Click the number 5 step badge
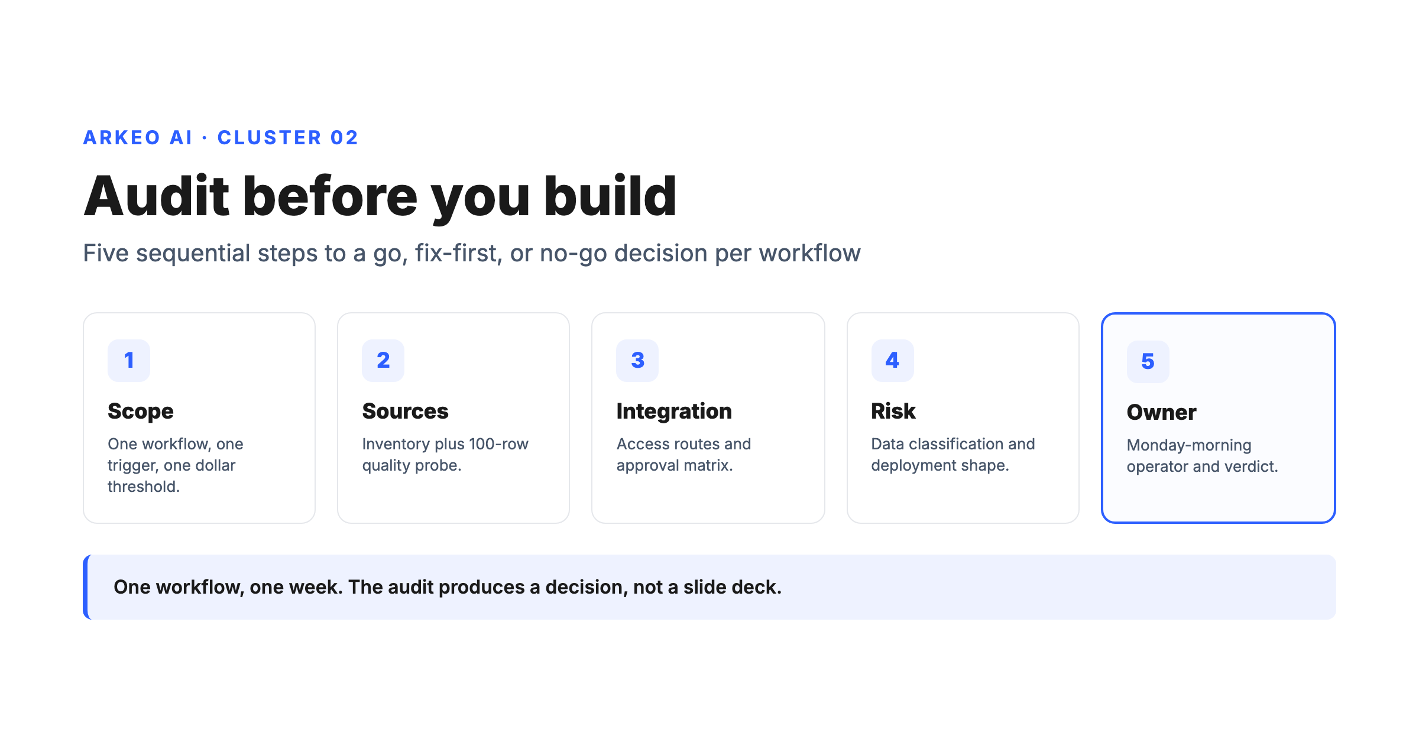 1148,361
